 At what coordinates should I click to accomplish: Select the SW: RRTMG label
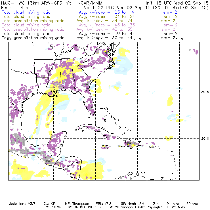pyautogui.click(x=75, y=207)
